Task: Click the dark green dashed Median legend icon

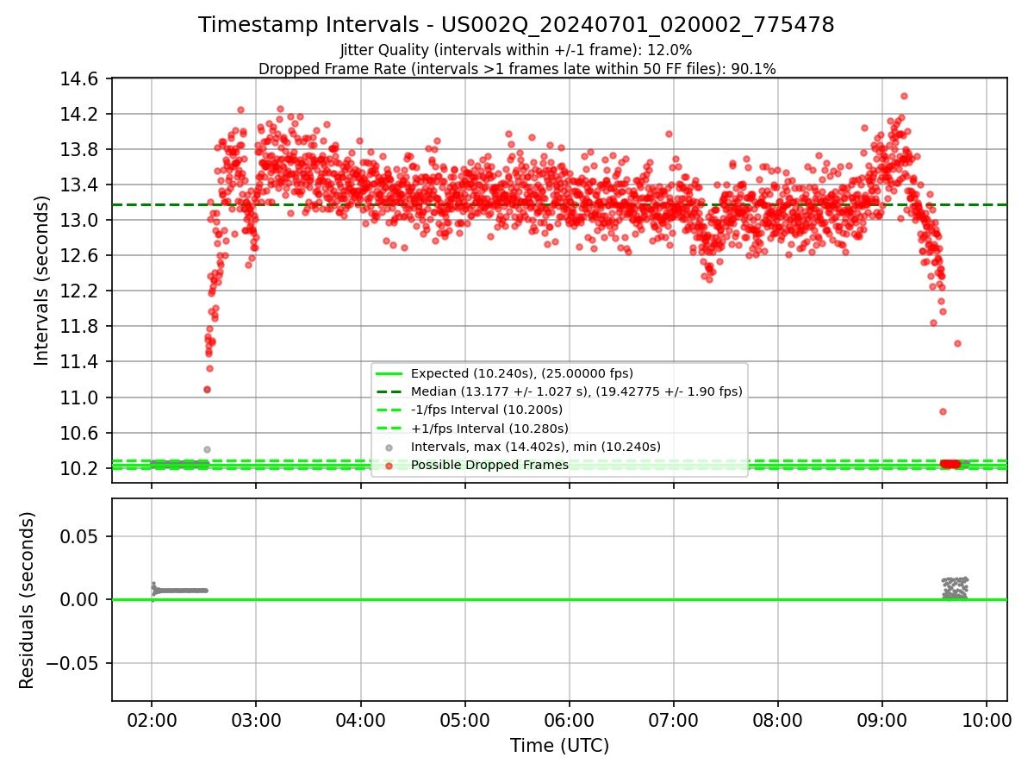Action: pyautogui.click(x=390, y=391)
